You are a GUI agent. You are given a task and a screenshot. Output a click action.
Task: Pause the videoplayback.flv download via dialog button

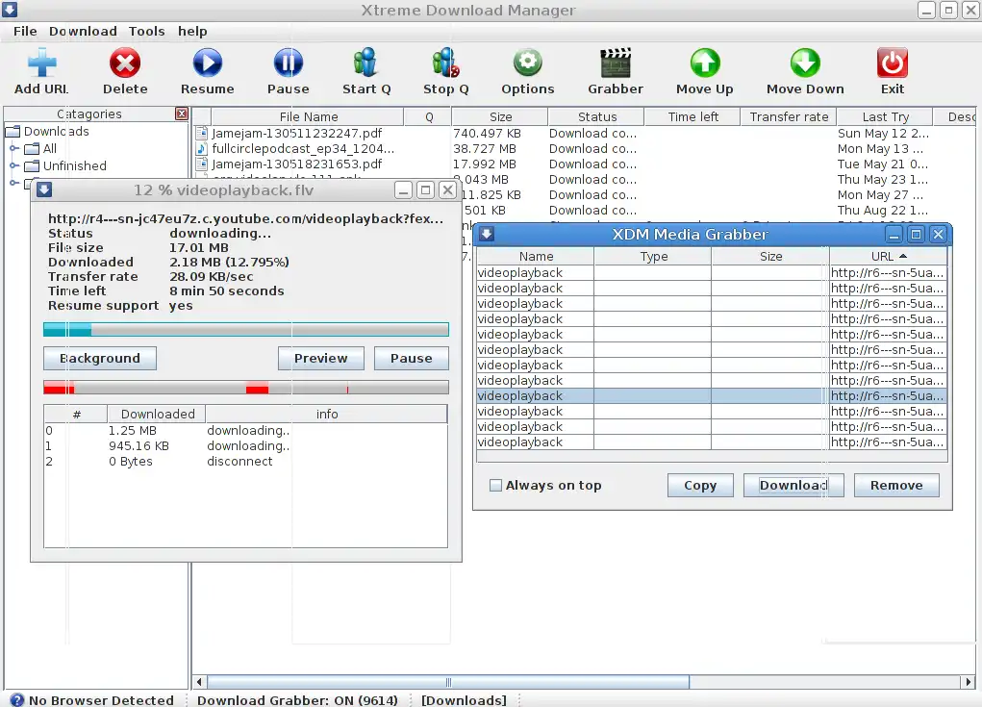point(411,358)
